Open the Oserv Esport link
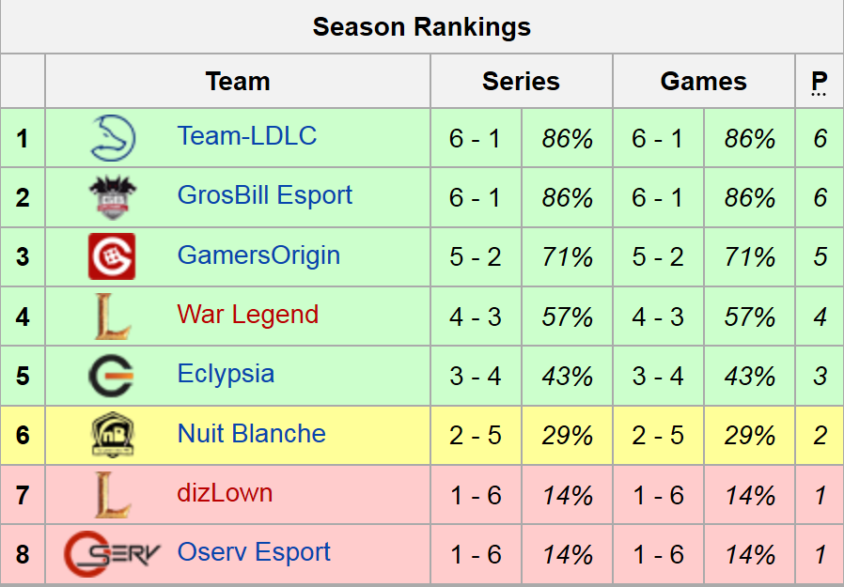This screenshot has height=587, width=844. pyautogui.click(x=254, y=551)
